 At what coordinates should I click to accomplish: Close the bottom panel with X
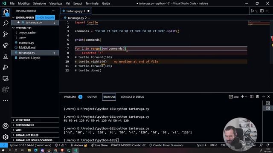(x=269, y=96)
